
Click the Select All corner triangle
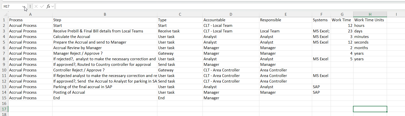[4, 14]
